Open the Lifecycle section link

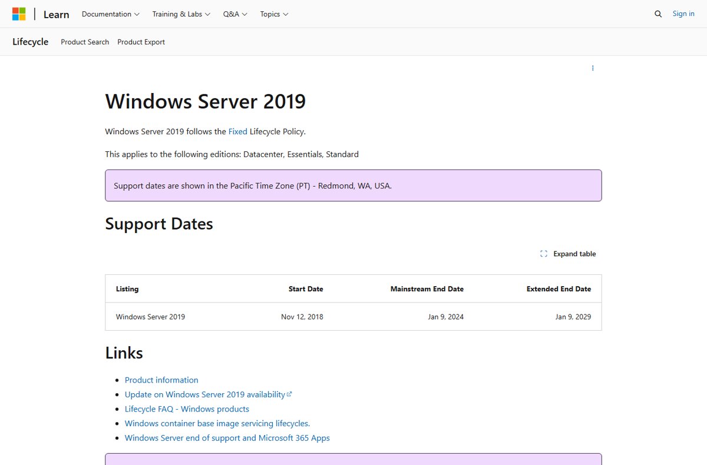[x=31, y=42]
